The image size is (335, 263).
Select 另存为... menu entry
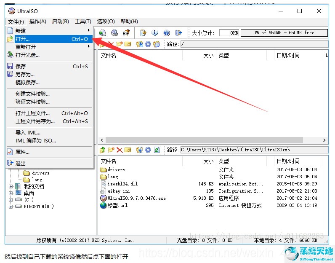25,75
